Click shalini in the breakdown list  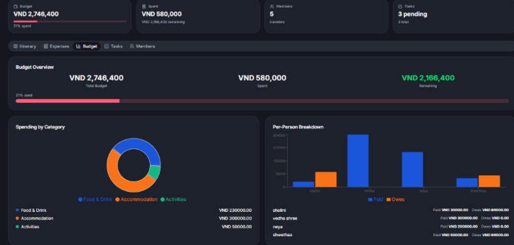[279, 211]
